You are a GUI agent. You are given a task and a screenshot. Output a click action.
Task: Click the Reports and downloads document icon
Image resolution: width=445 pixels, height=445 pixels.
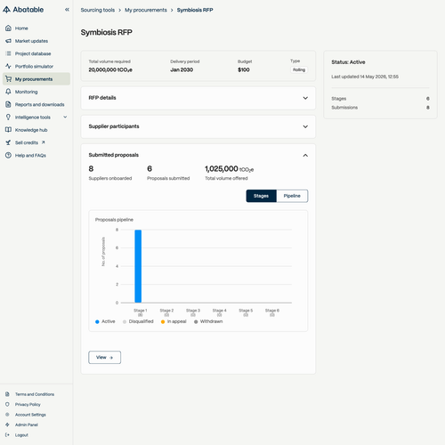click(x=8, y=104)
